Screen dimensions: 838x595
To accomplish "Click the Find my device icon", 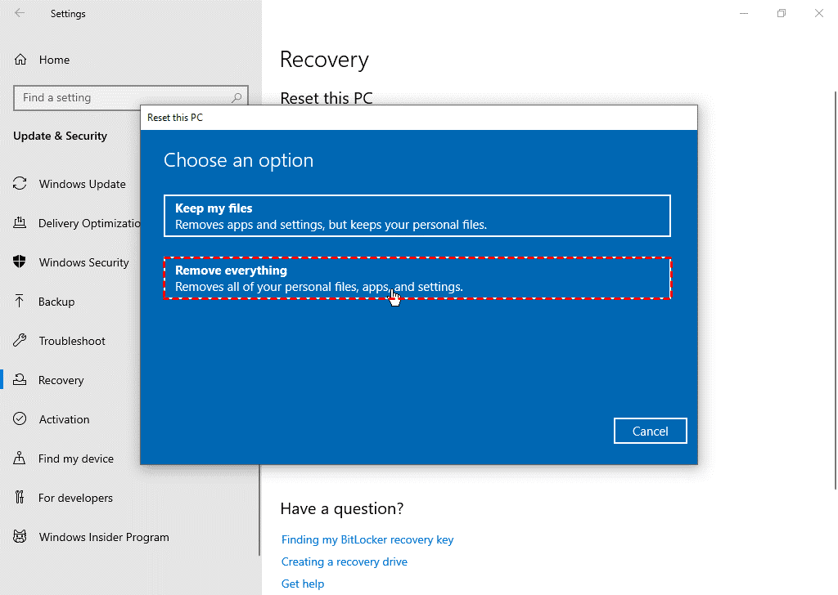I will pyautogui.click(x=20, y=459).
